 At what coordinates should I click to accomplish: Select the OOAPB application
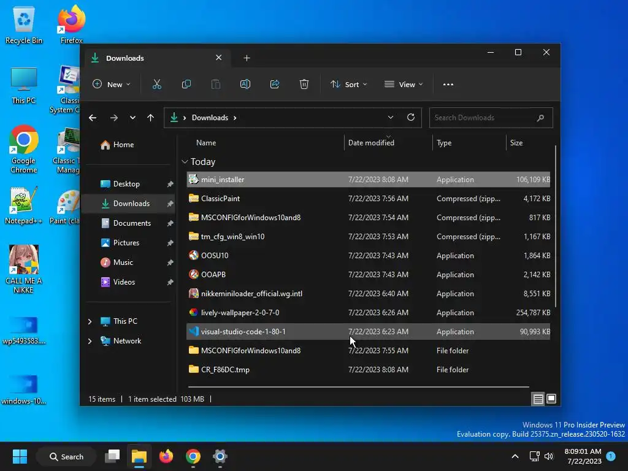368,275
